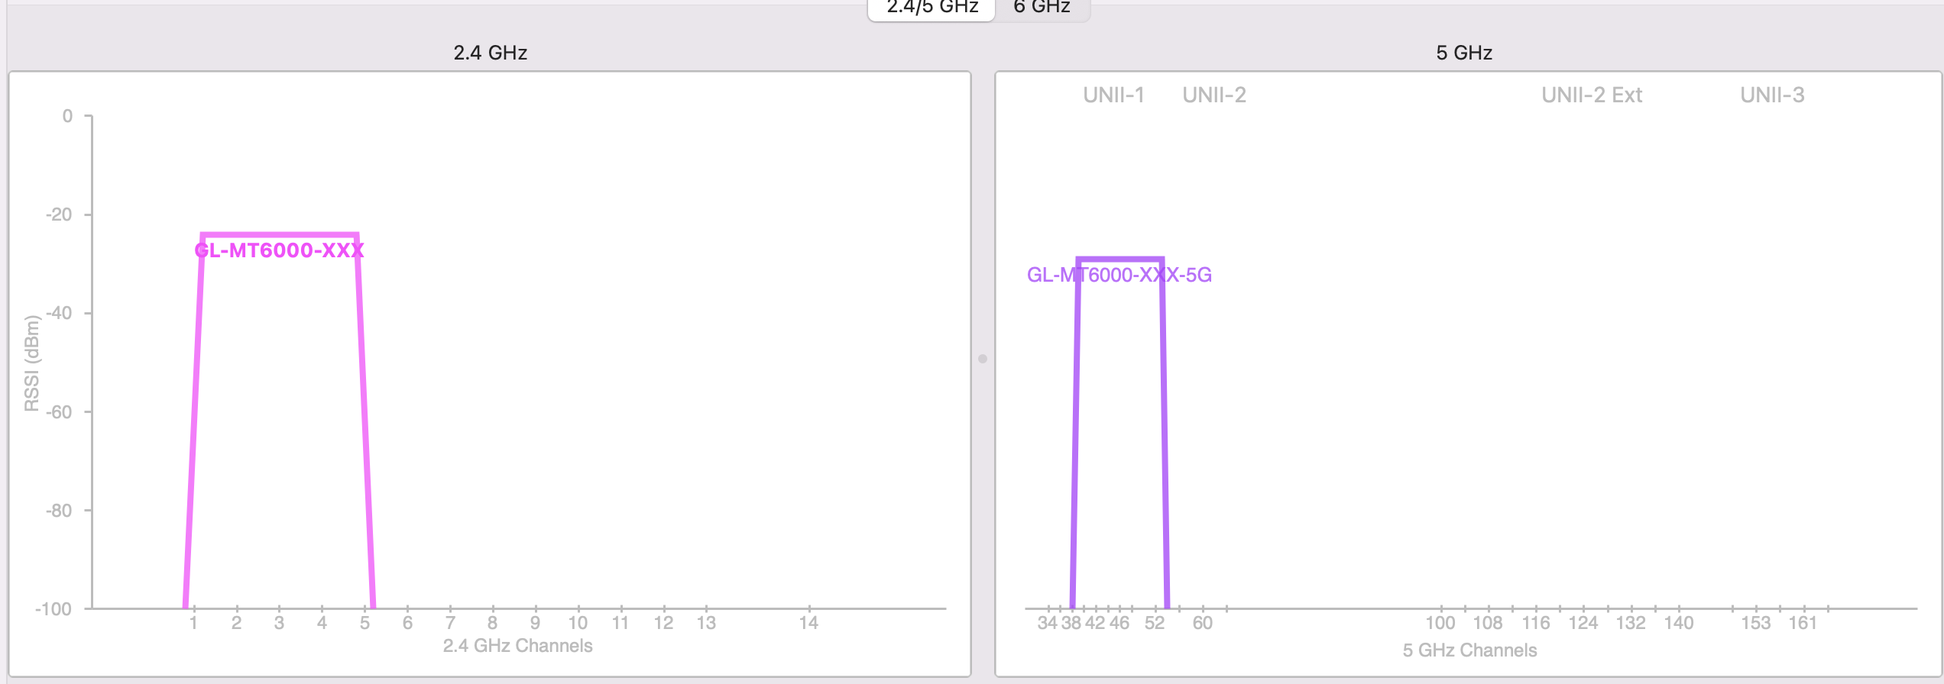Screen dimensions: 1944x684
Task: Click channel 161 on the 5 GHz axis
Action: (1802, 623)
